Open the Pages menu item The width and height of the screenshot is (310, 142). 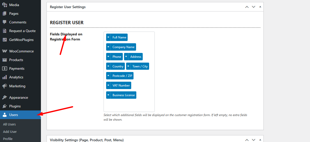(14, 13)
